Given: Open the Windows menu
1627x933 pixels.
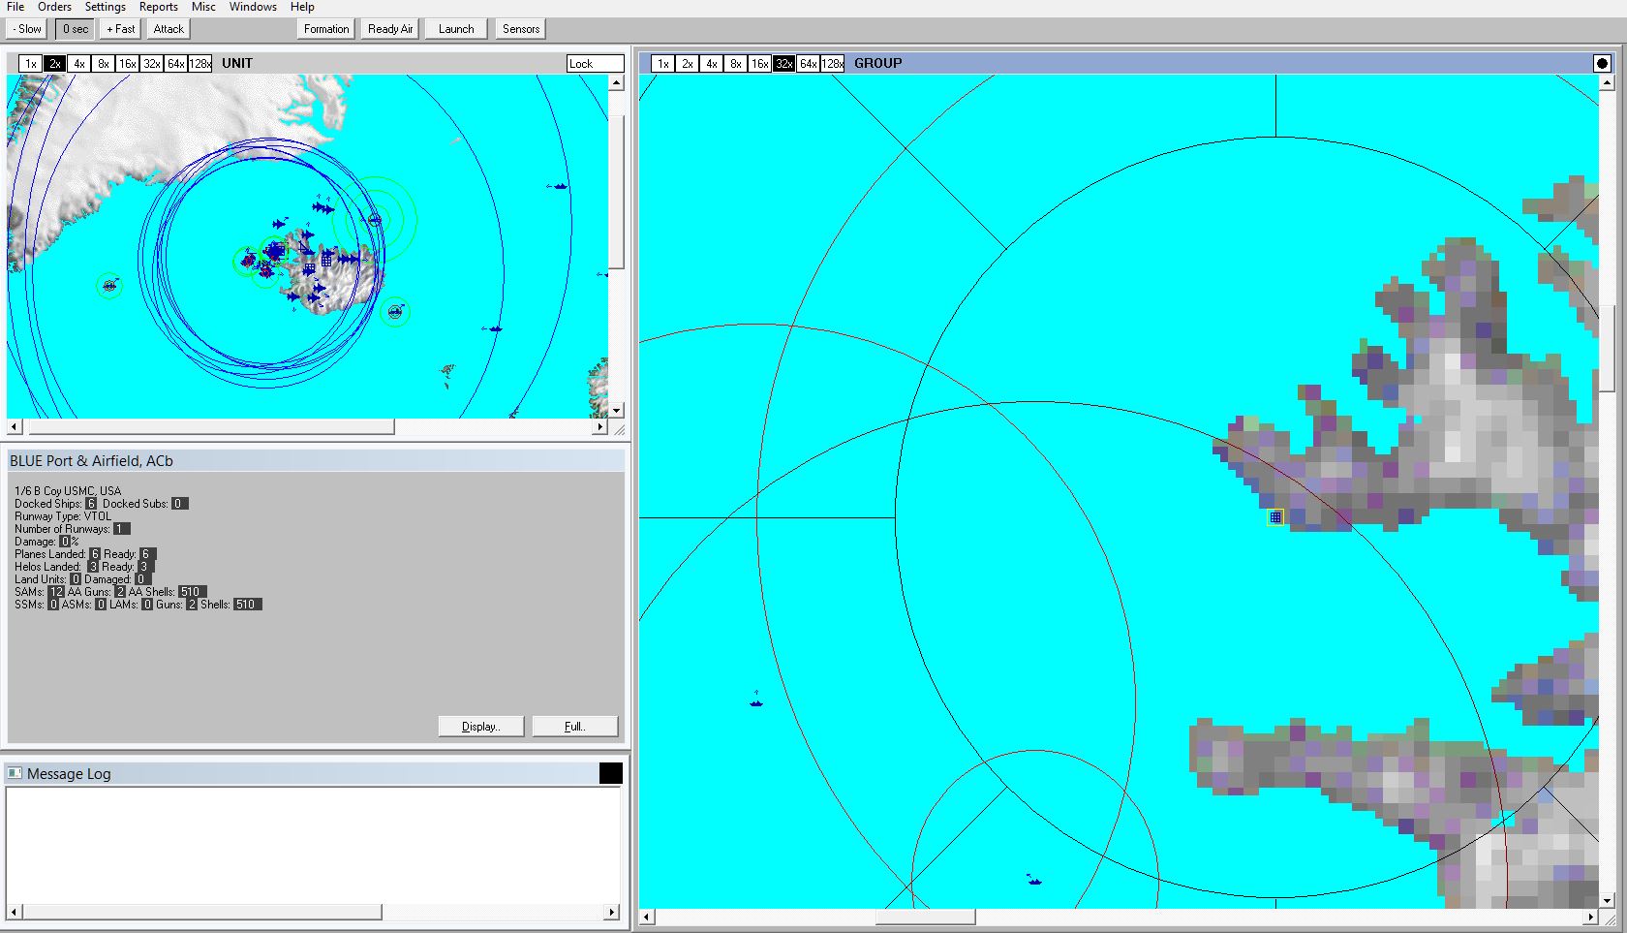Looking at the screenshot, I should point(253,7).
